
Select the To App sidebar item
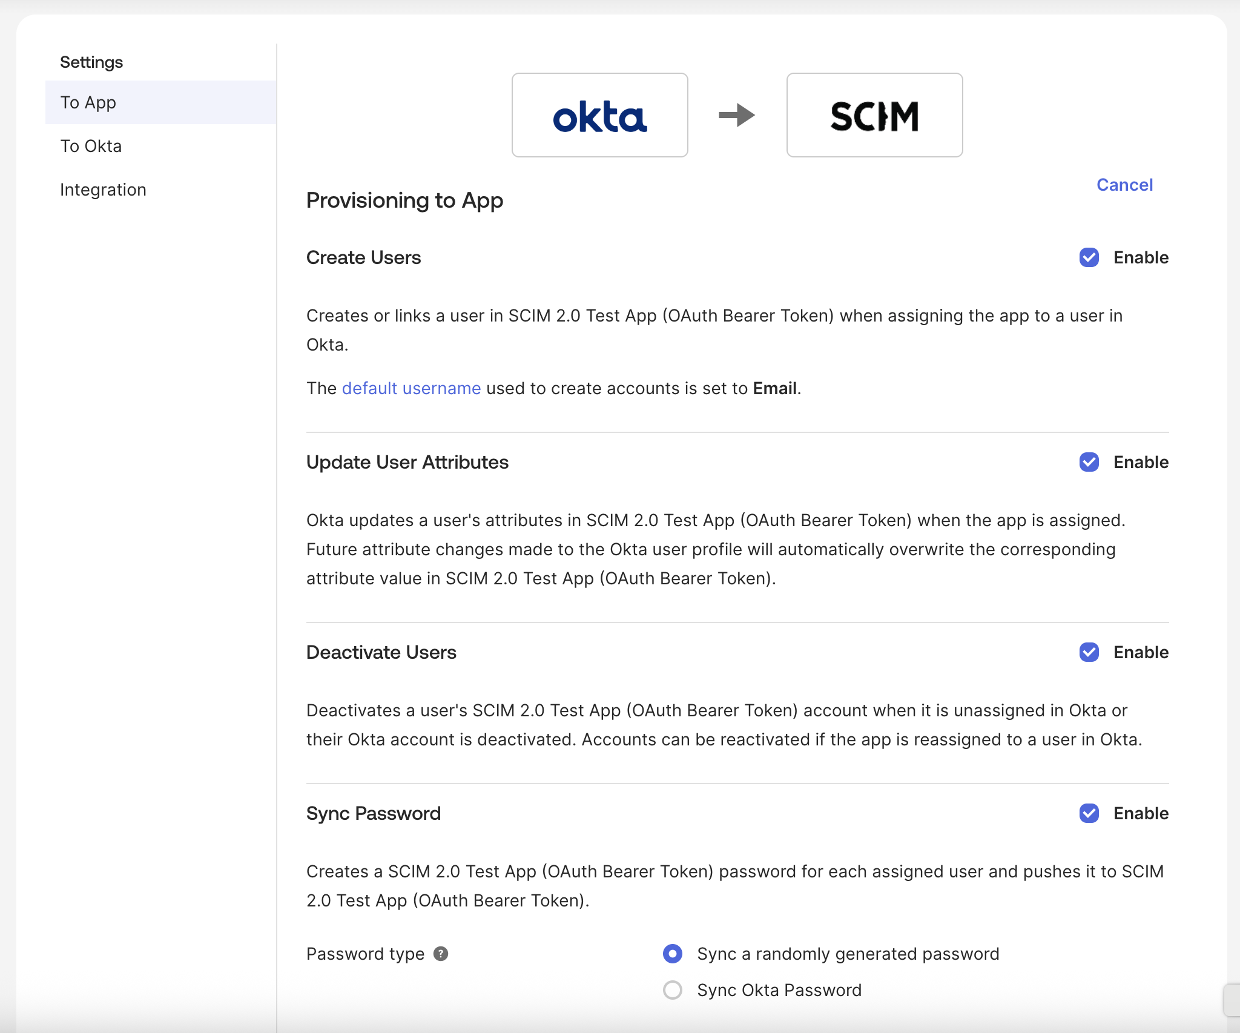(88, 102)
